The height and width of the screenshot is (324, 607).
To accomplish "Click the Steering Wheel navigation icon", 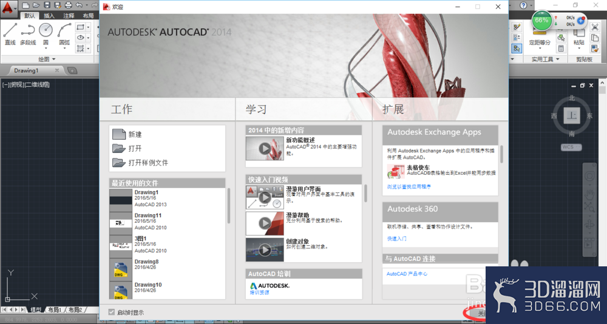I will 590,176.
